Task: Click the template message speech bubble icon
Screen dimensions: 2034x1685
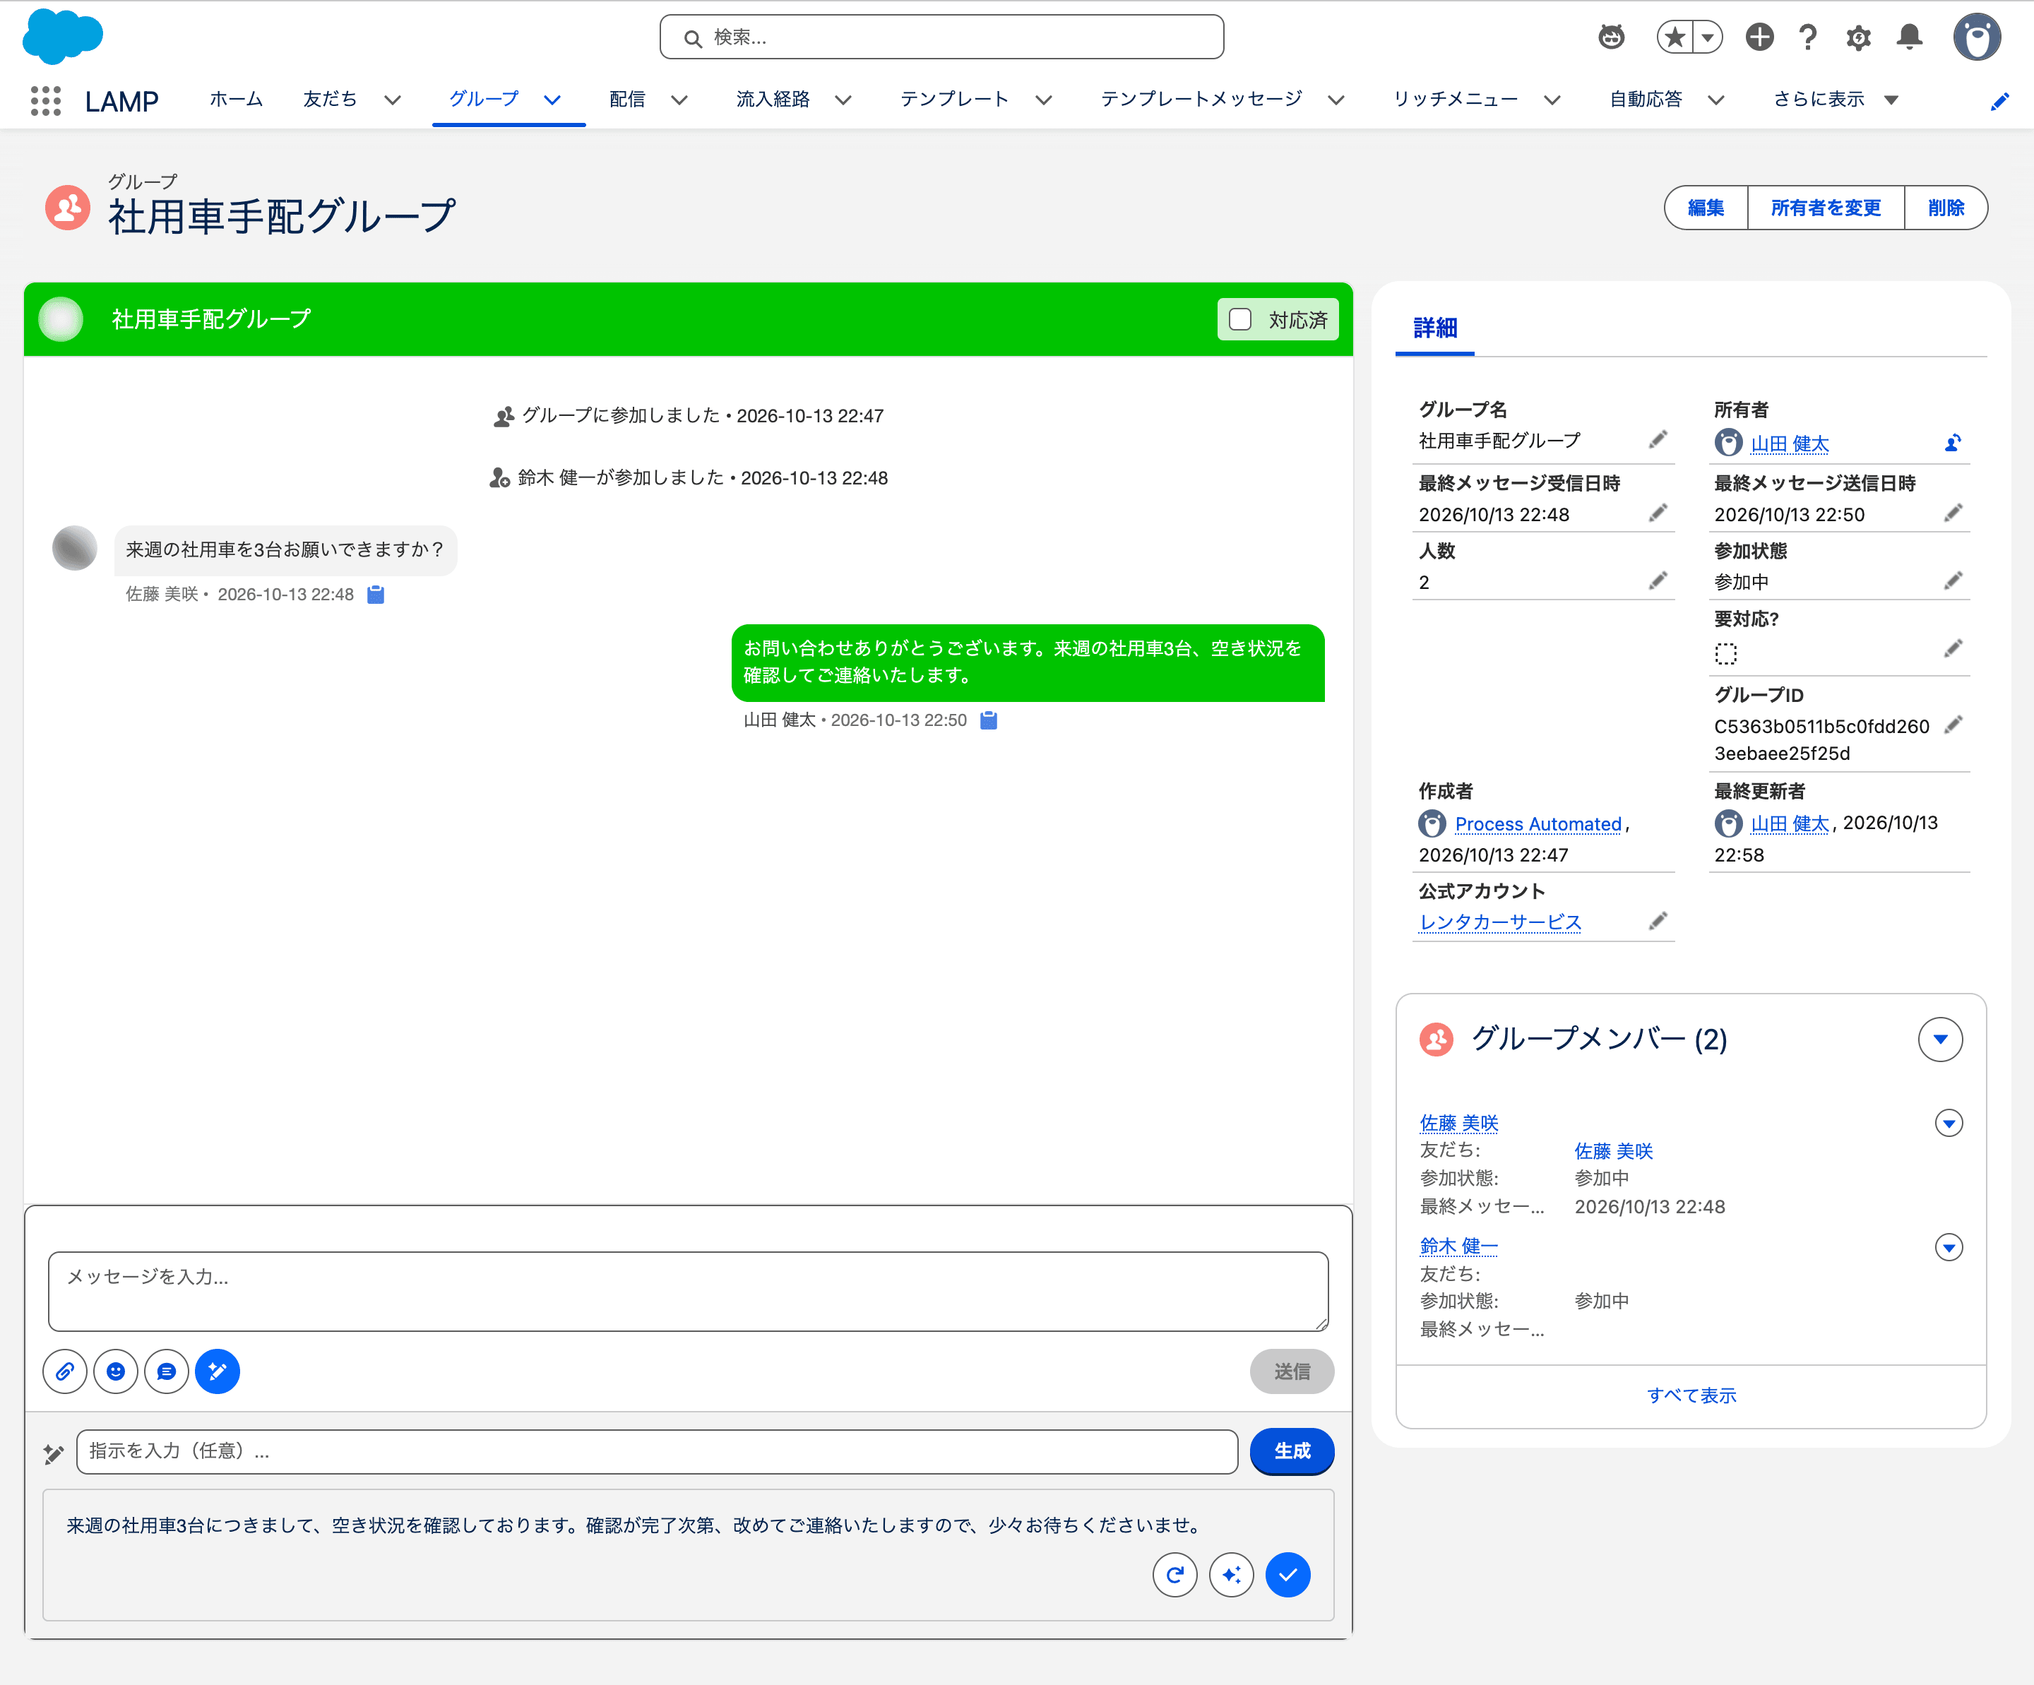Action: [x=167, y=1371]
